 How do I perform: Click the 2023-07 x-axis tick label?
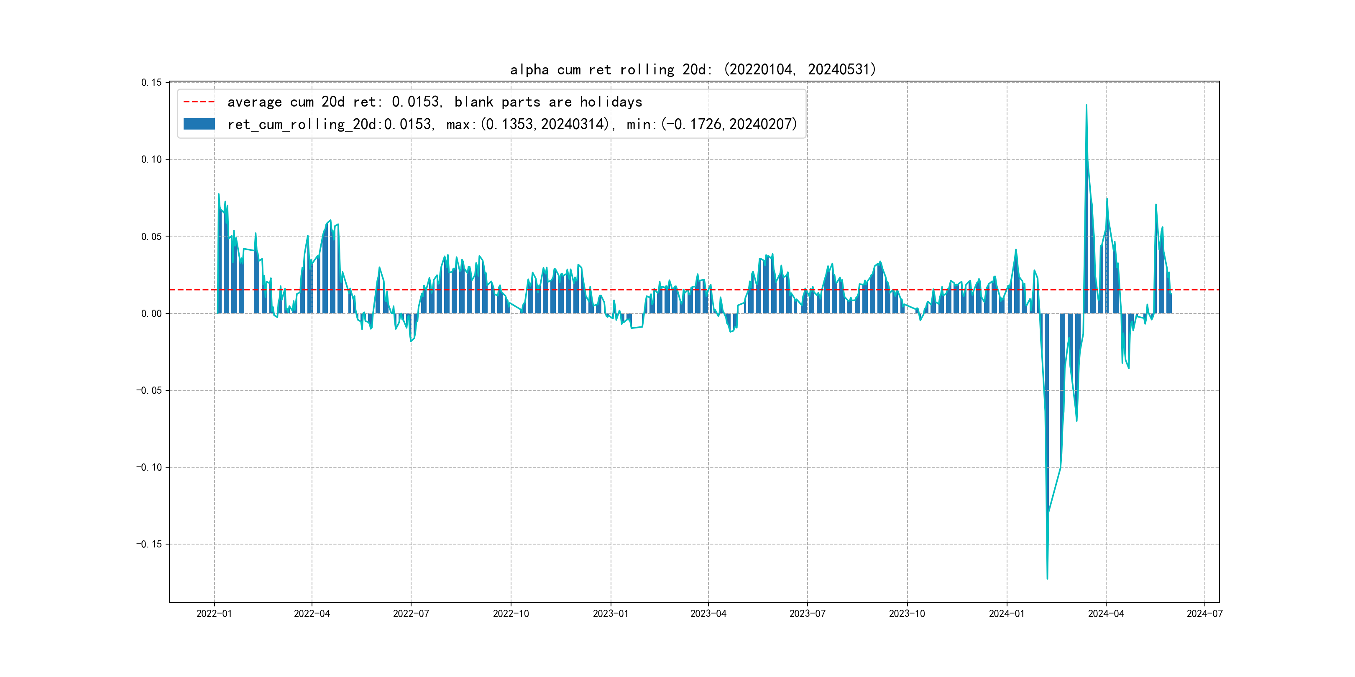point(808,613)
